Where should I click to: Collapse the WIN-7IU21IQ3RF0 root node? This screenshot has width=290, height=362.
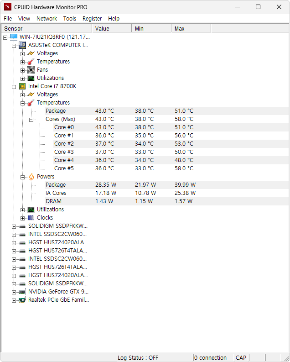point(5,37)
